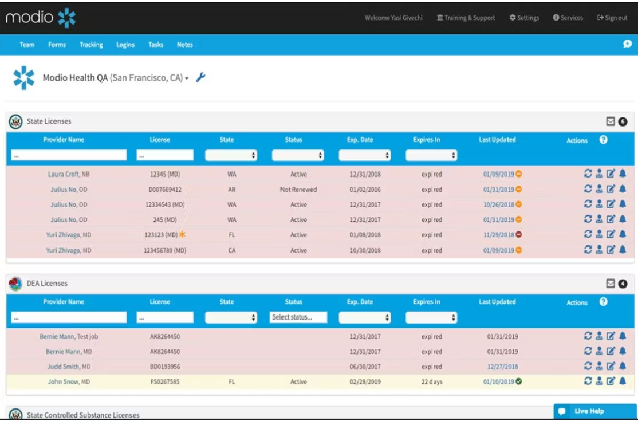Click the wrench icon beside Modio Health QA
638x421 pixels.
pyautogui.click(x=200, y=77)
